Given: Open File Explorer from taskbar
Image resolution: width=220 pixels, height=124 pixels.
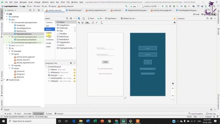Looking at the screenshot, I should coord(81,121).
